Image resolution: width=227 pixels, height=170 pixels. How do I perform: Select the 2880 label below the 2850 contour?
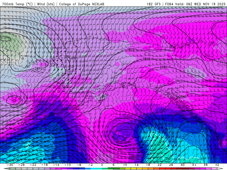pos(163,67)
